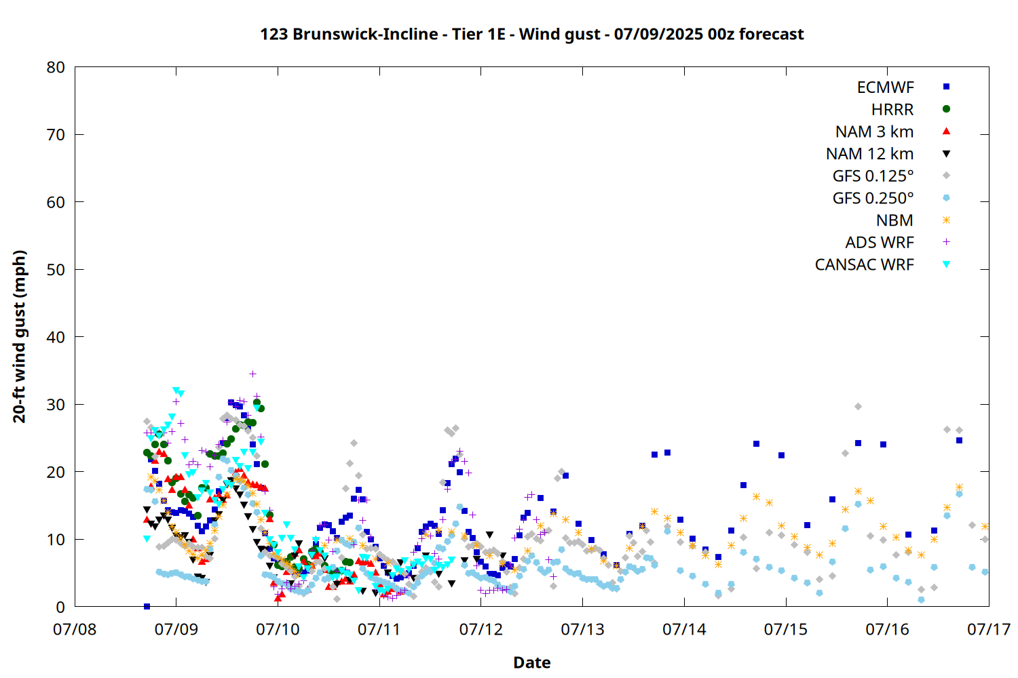Click the 07/09 date tick label

[x=176, y=630]
